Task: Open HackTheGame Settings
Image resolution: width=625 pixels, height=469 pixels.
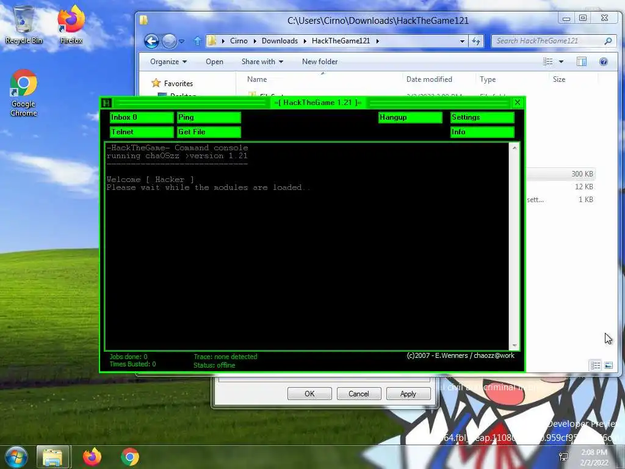Action: pyautogui.click(x=482, y=117)
